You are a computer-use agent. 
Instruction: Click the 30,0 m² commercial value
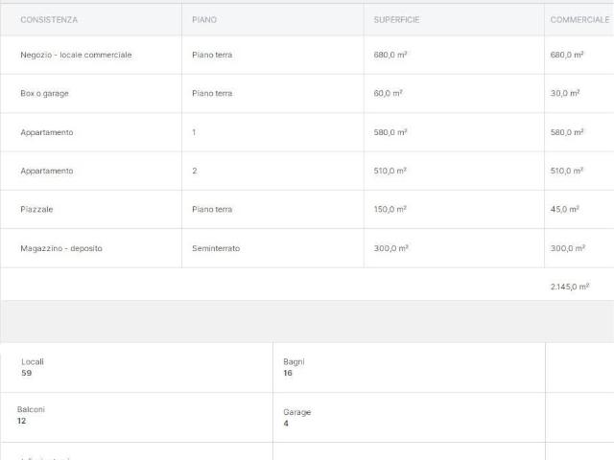[x=565, y=93]
